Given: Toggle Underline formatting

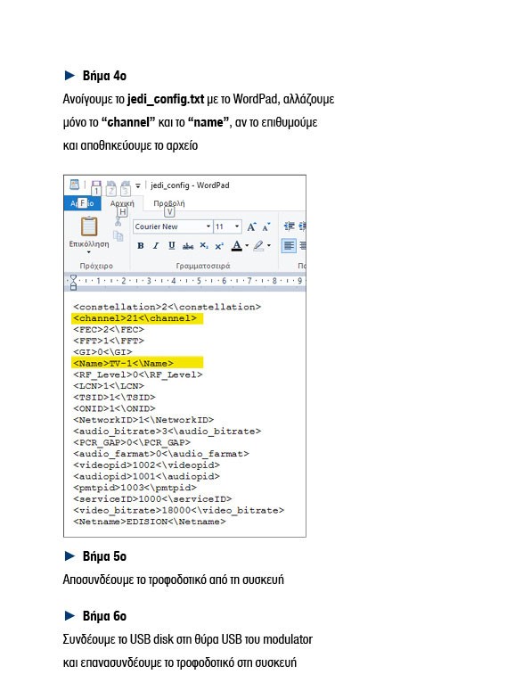Looking at the screenshot, I should point(172,246).
